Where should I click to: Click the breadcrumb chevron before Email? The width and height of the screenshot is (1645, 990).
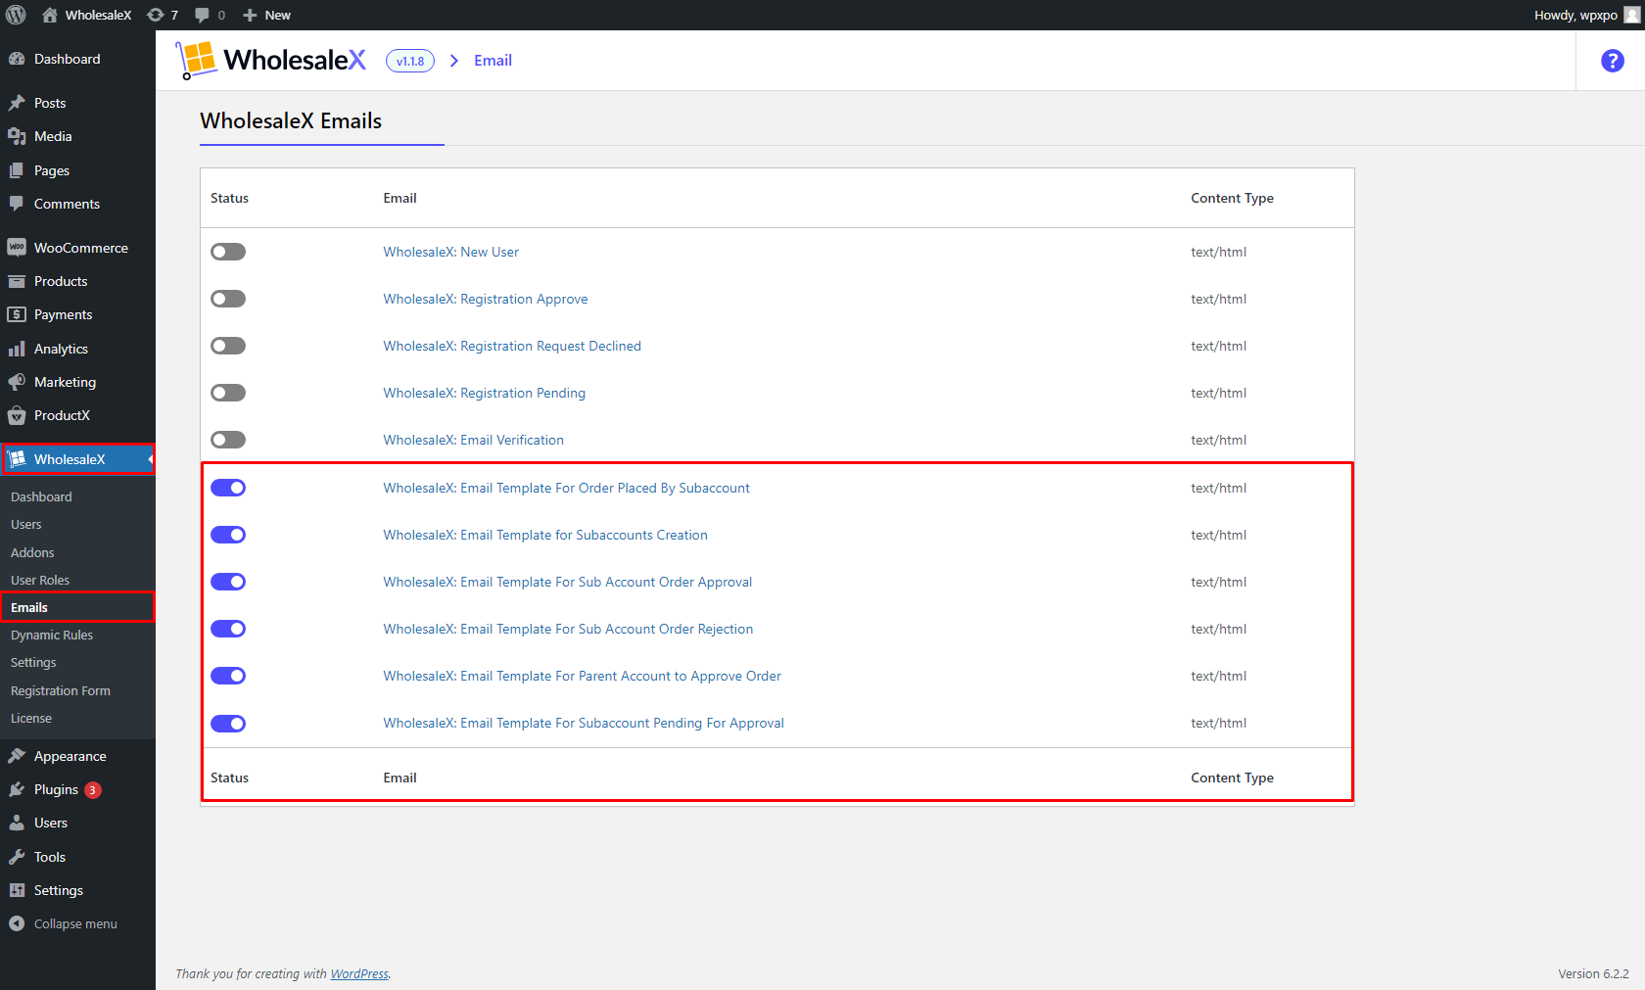tap(454, 61)
